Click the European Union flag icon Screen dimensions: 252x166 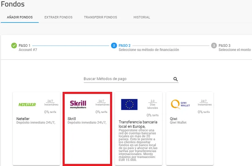(129, 104)
